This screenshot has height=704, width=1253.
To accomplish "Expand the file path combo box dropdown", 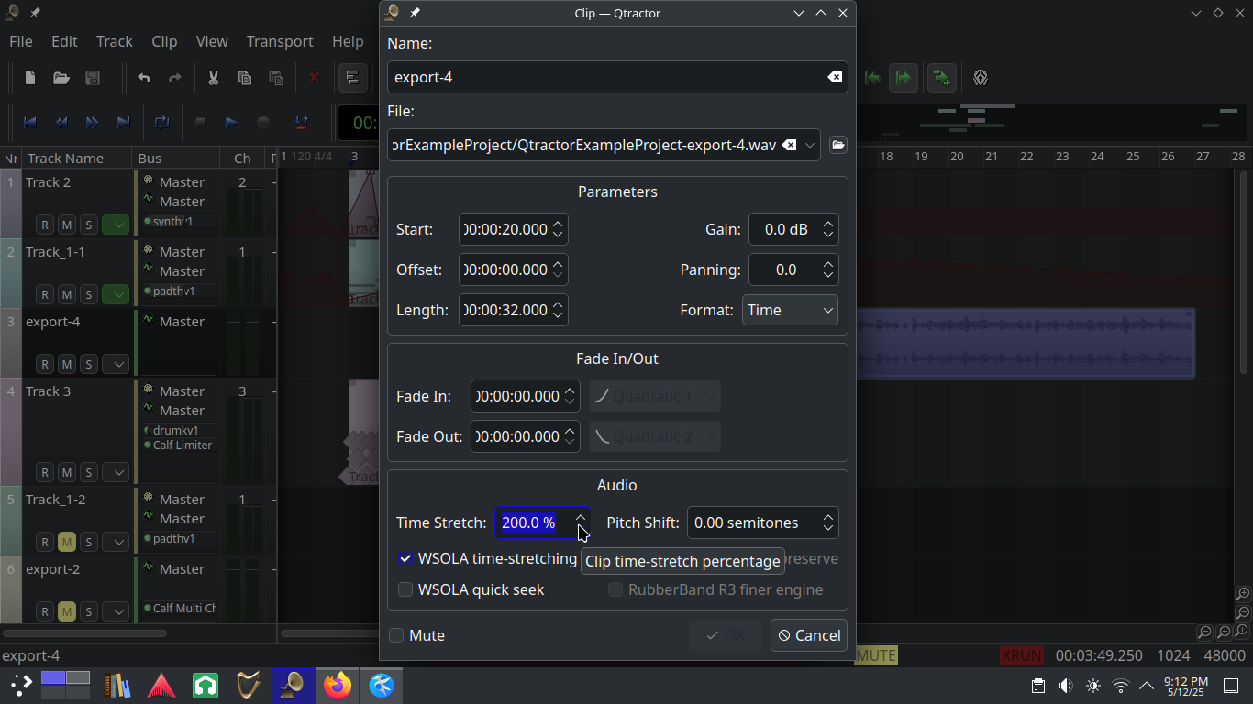I will coord(808,145).
